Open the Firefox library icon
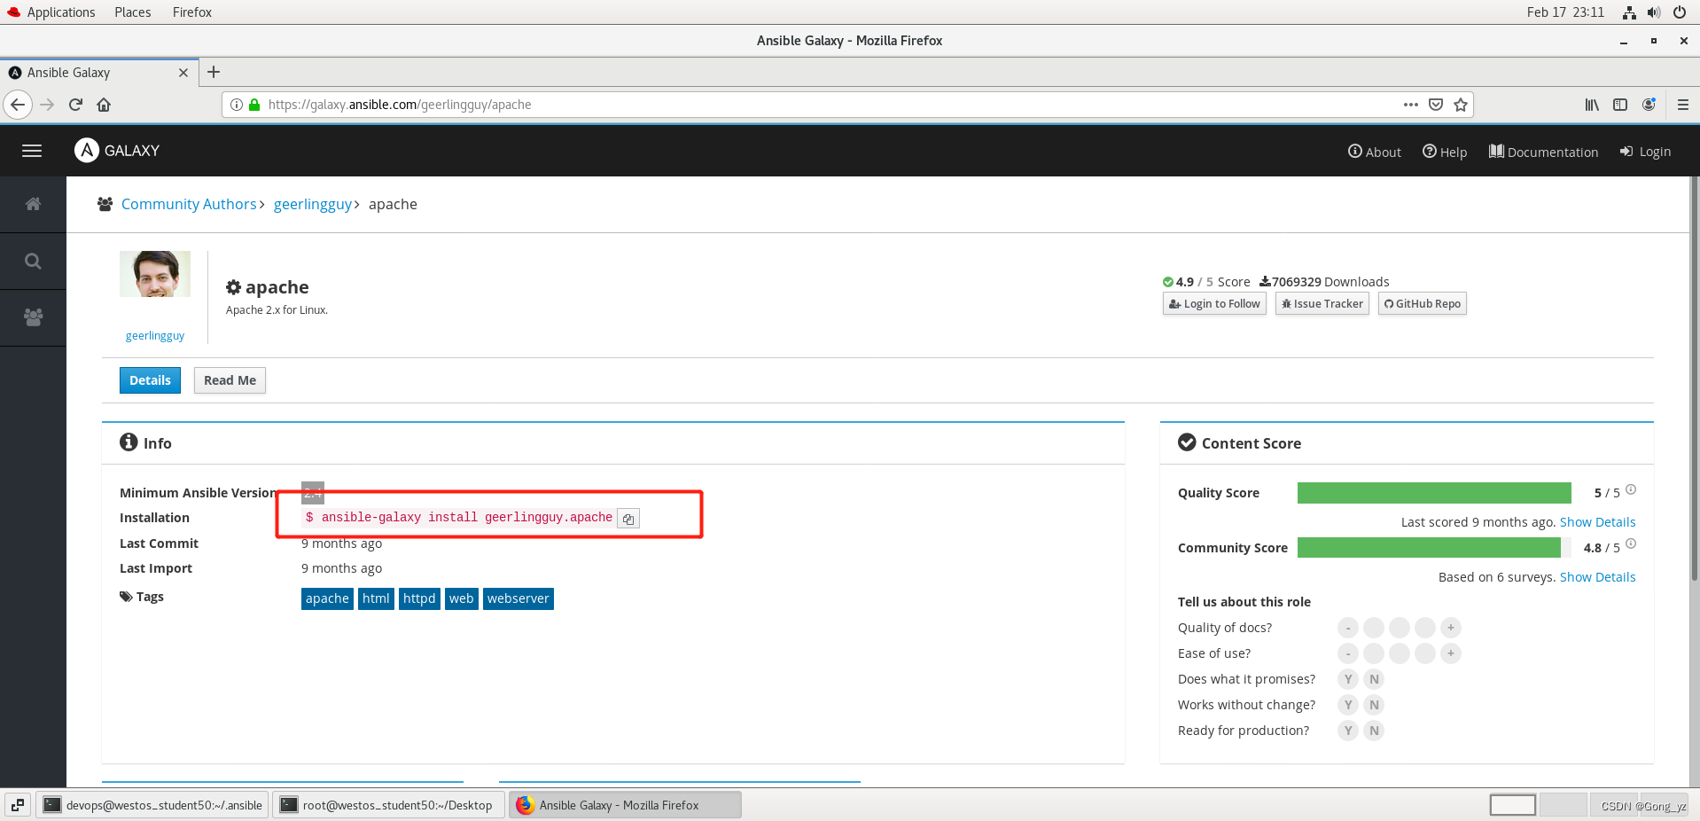This screenshot has width=1700, height=821. [1592, 105]
